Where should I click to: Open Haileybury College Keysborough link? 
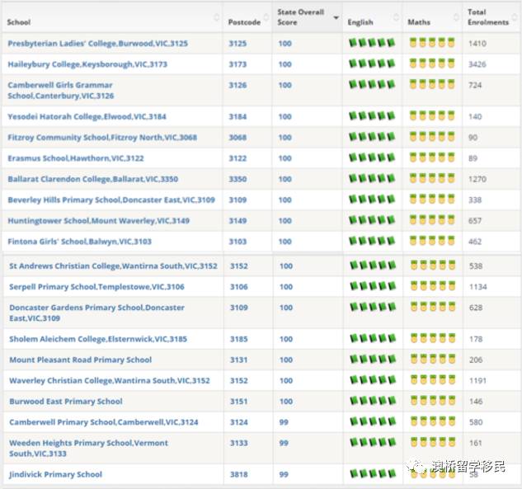[x=87, y=64]
